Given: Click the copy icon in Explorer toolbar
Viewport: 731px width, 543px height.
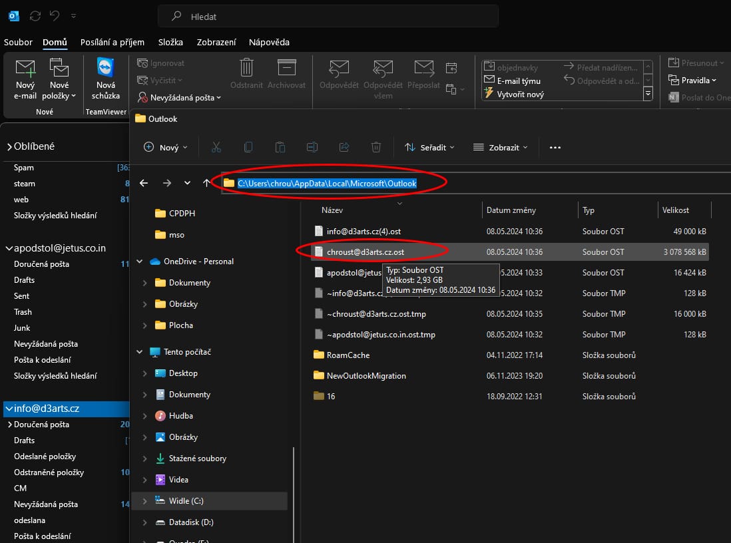Looking at the screenshot, I should pos(248,147).
